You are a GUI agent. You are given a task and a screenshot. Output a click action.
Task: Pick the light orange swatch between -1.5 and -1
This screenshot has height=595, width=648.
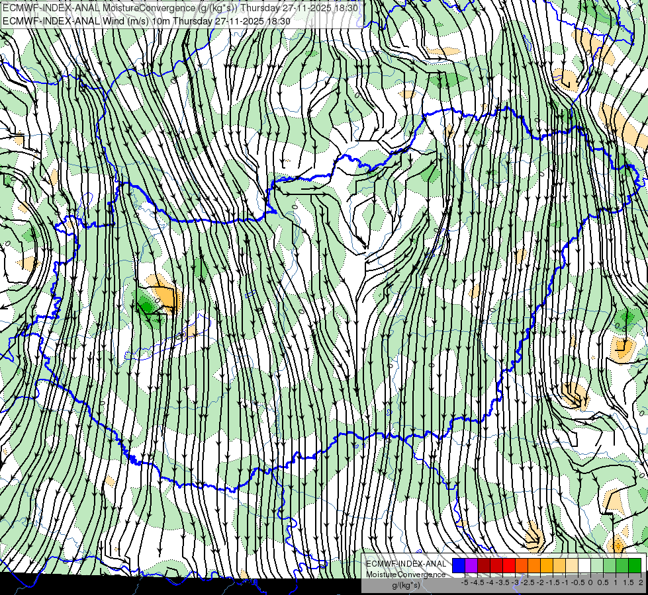tap(559, 565)
